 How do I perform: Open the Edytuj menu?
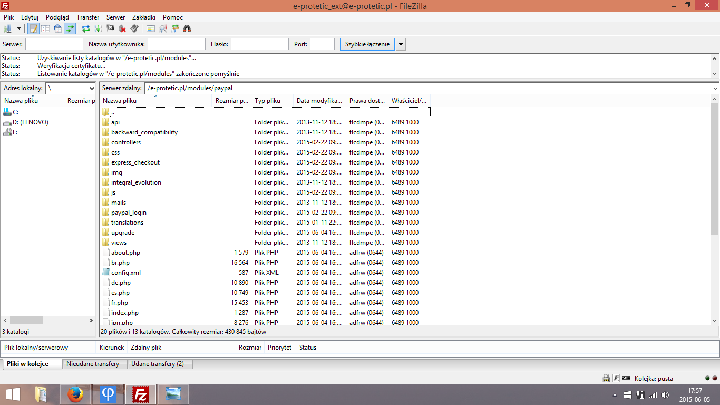click(30, 17)
